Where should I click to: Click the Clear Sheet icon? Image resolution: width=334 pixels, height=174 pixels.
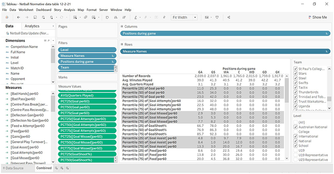click(x=93, y=18)
